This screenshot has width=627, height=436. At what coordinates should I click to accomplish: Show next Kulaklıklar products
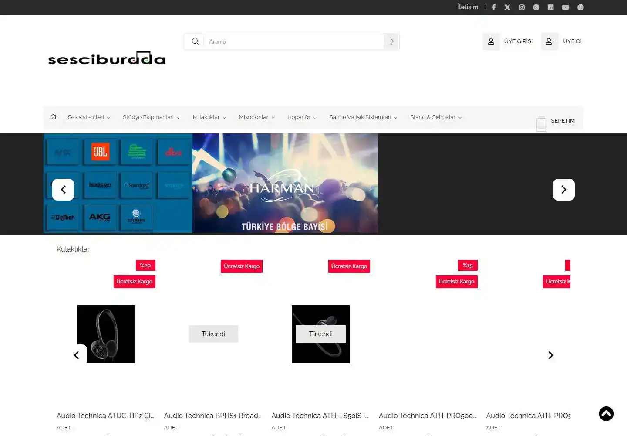click(551, 355)
